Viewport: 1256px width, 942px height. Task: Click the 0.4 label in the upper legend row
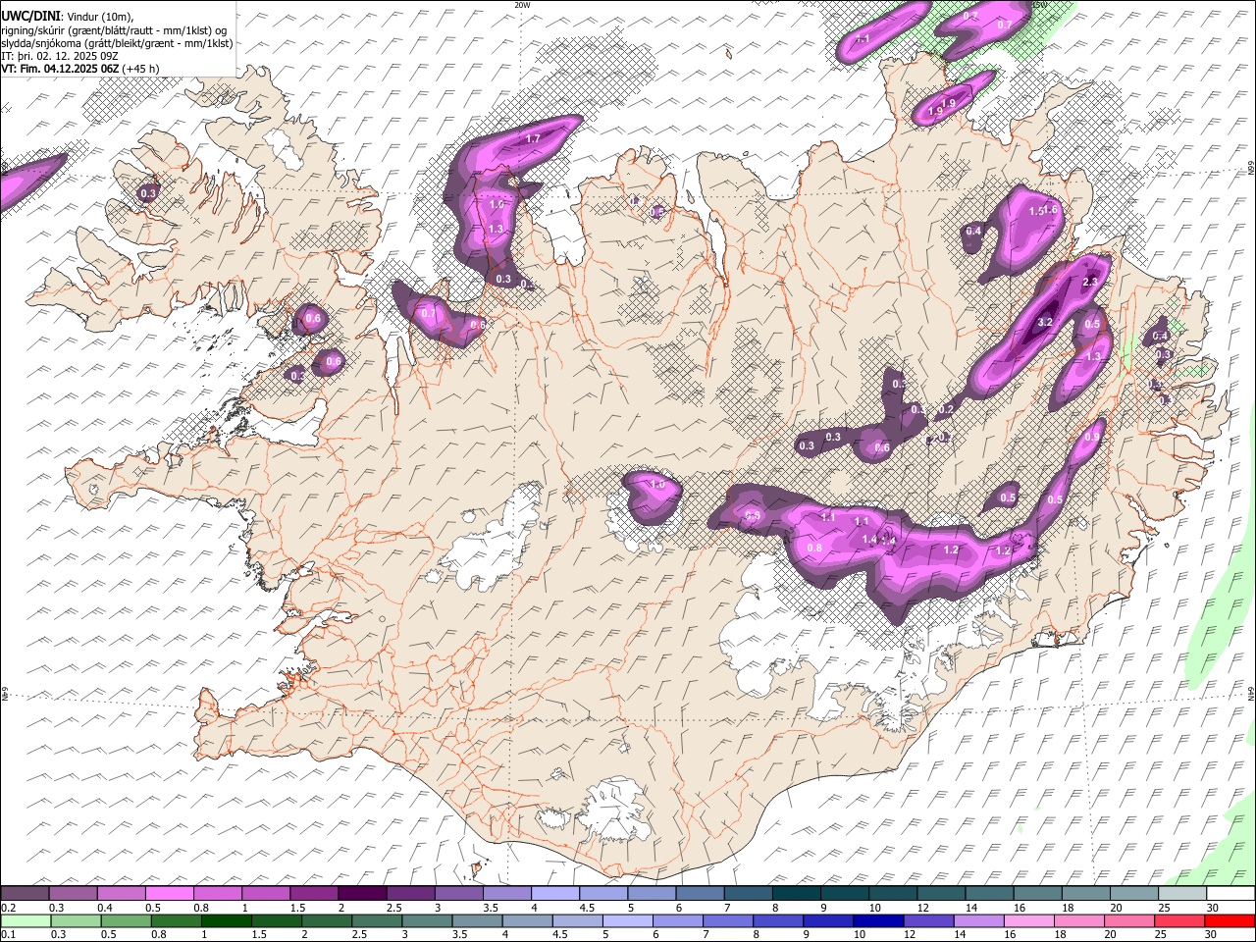(x=105, y=908)
